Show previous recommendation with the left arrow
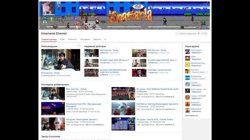This screenshot has height=140, width=250. tap(76, 46)
